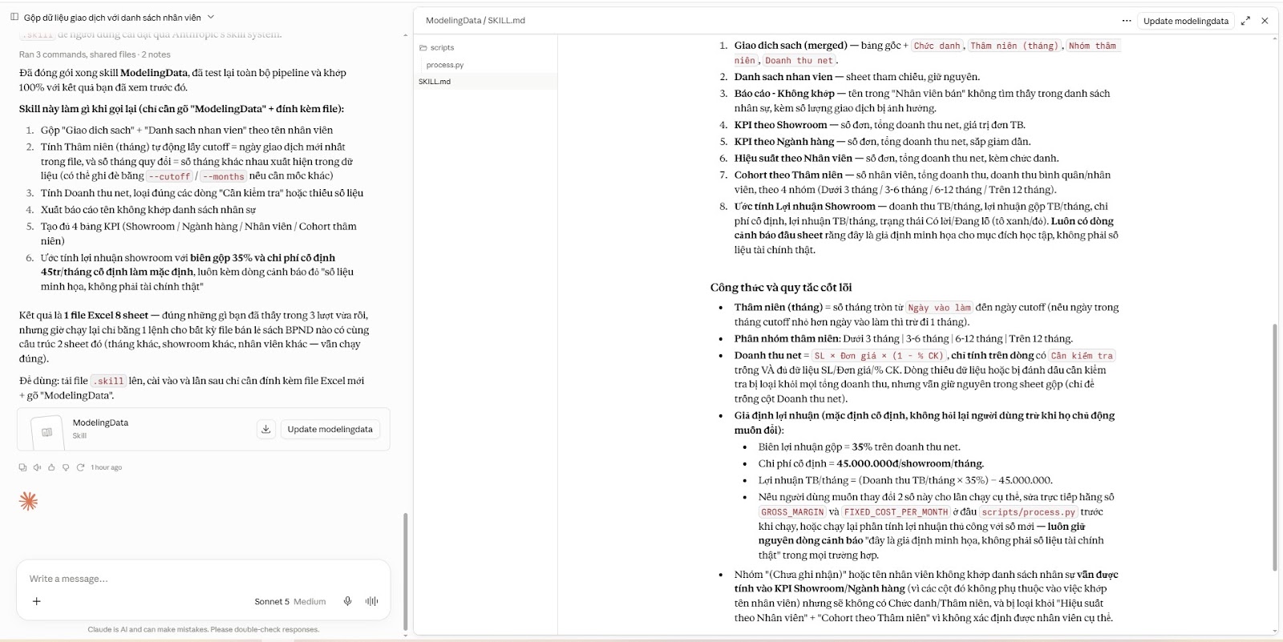Viewport: 1283px width, 642px height.
Task: Expand the preview panel to fullscreen
Action: click(x=1245, y=21)
